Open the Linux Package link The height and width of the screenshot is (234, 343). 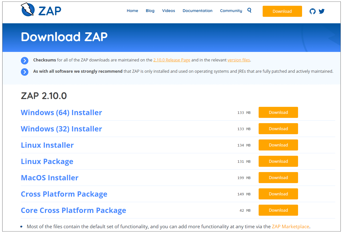tap(47, 161)
